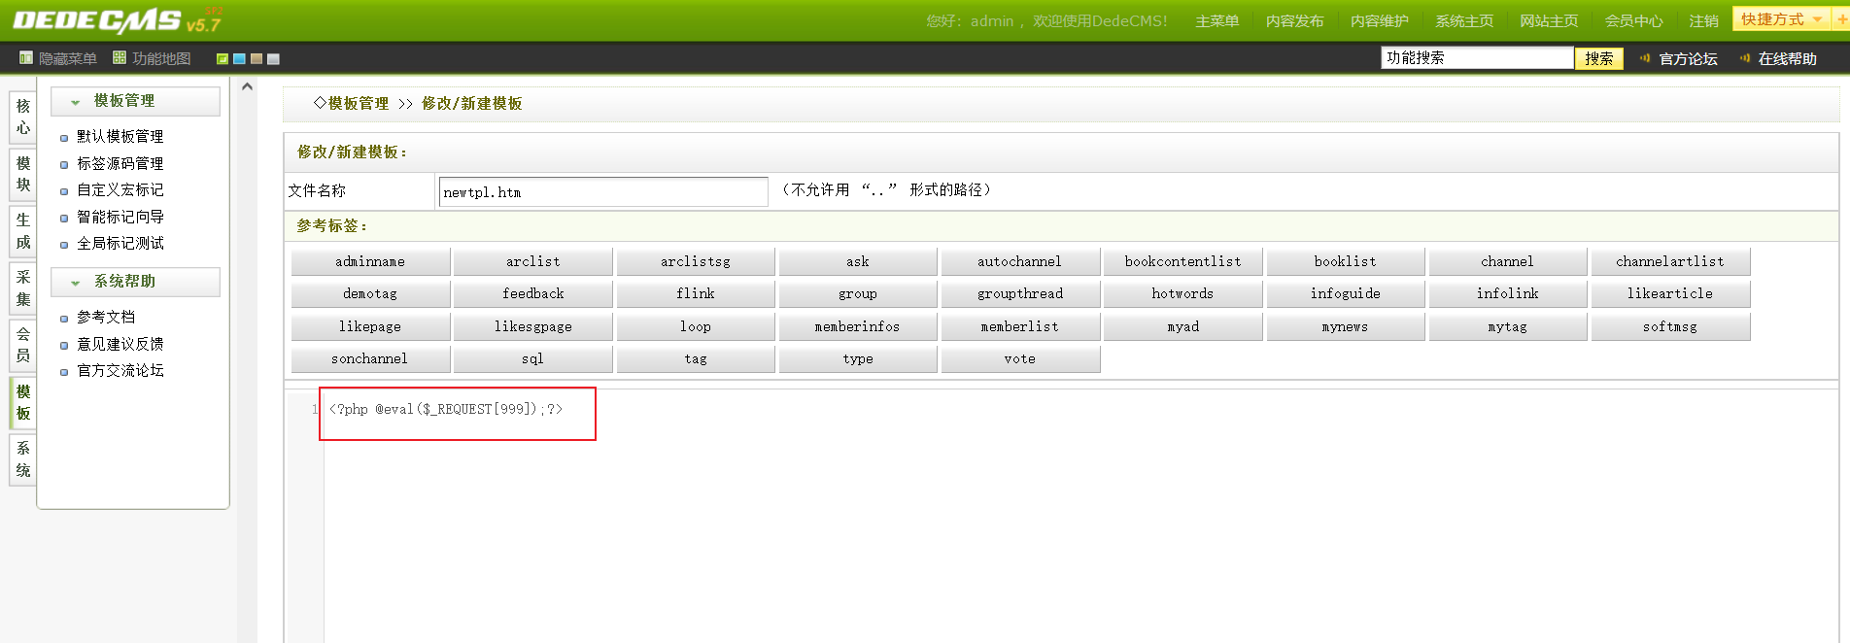
Task: Click the 模板管理 breadcrumb link
Action: pos(358,104)
